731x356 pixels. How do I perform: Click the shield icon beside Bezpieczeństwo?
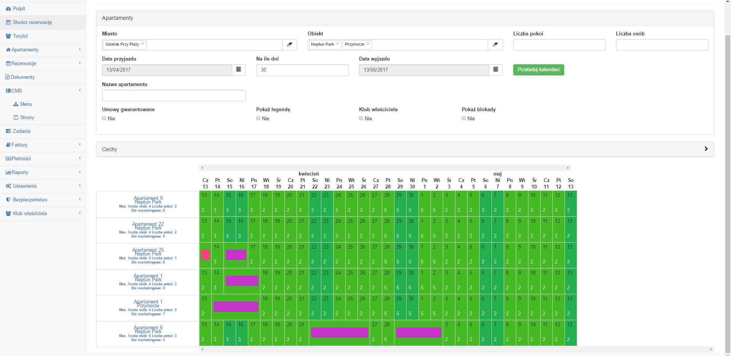point(8,200)
